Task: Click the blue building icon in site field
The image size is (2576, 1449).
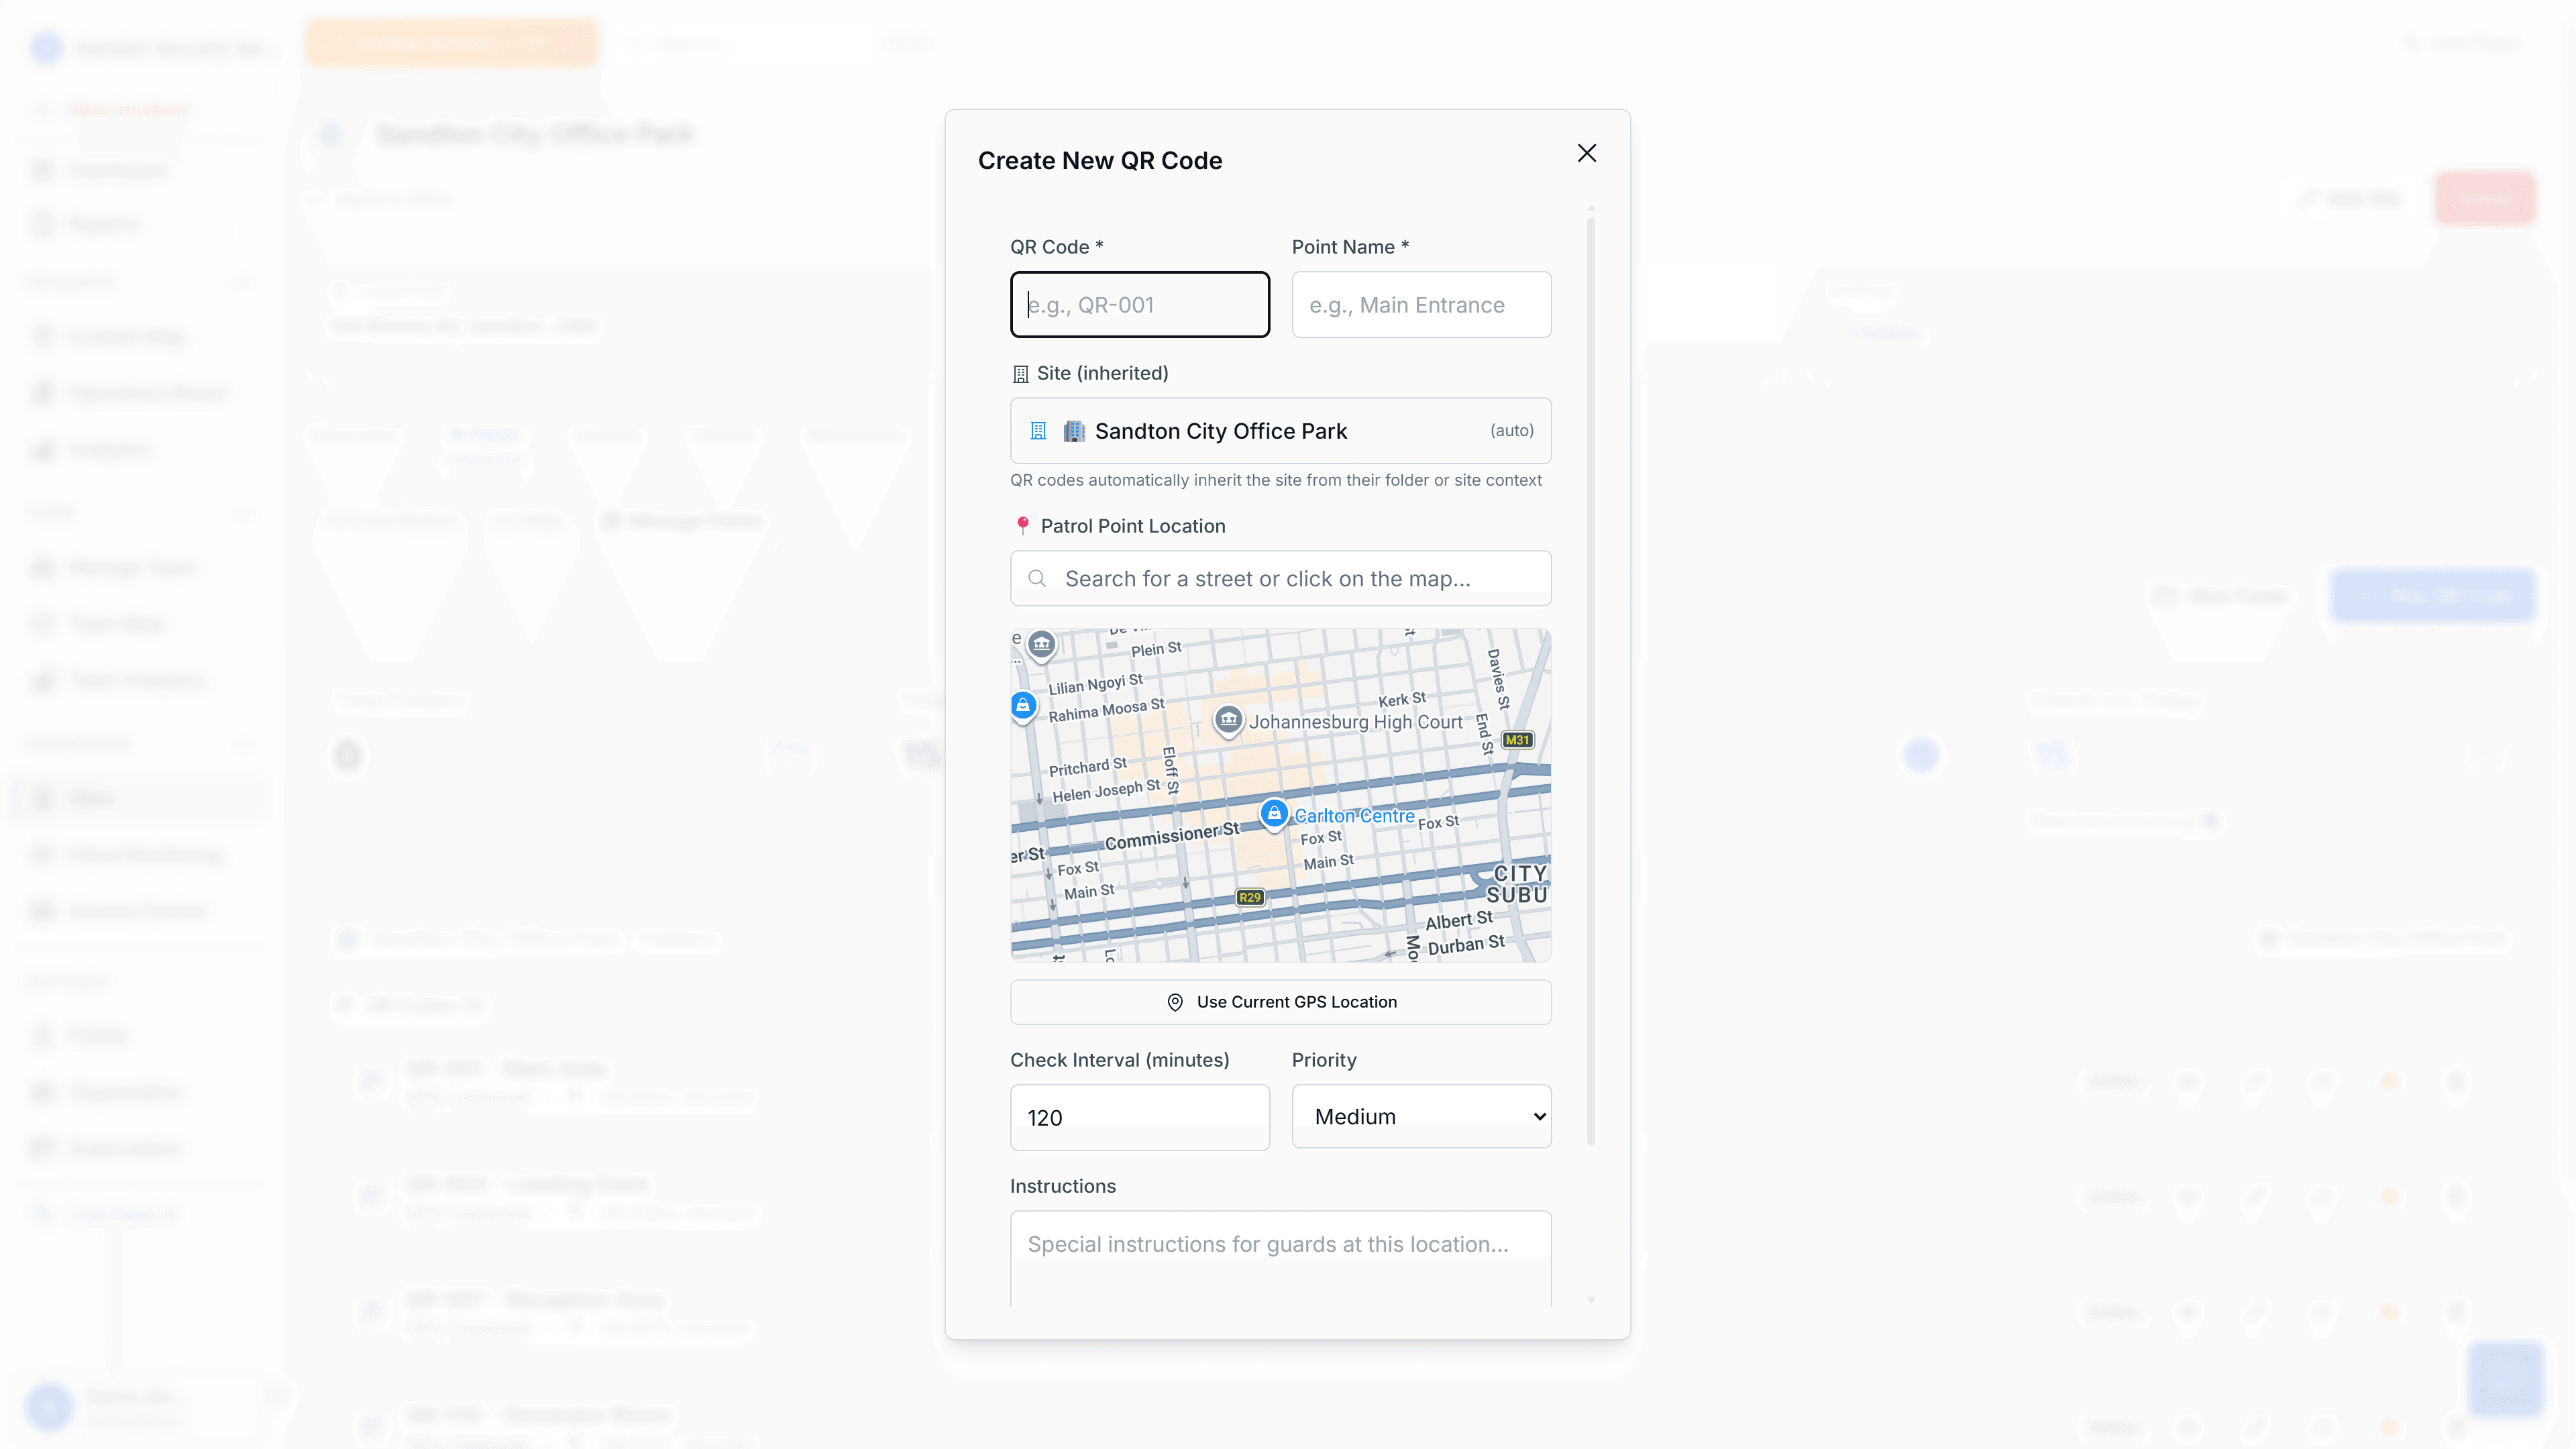Action: [x=1038, y=431]
